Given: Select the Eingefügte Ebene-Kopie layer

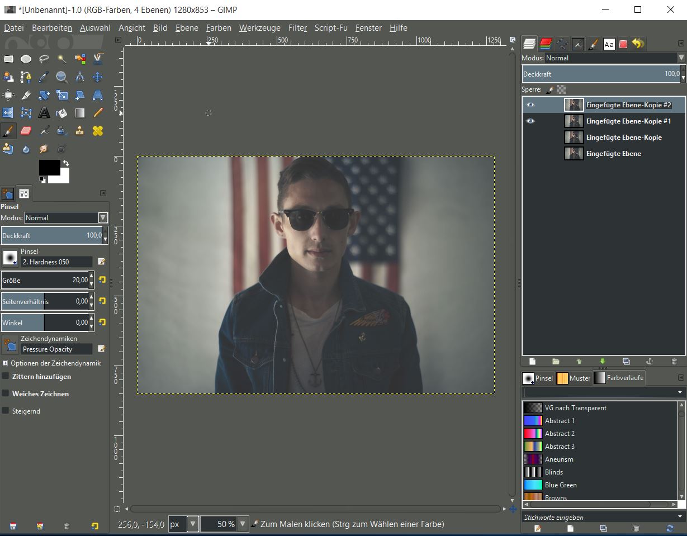Looking at the screenshot, I should click(623, 137).
